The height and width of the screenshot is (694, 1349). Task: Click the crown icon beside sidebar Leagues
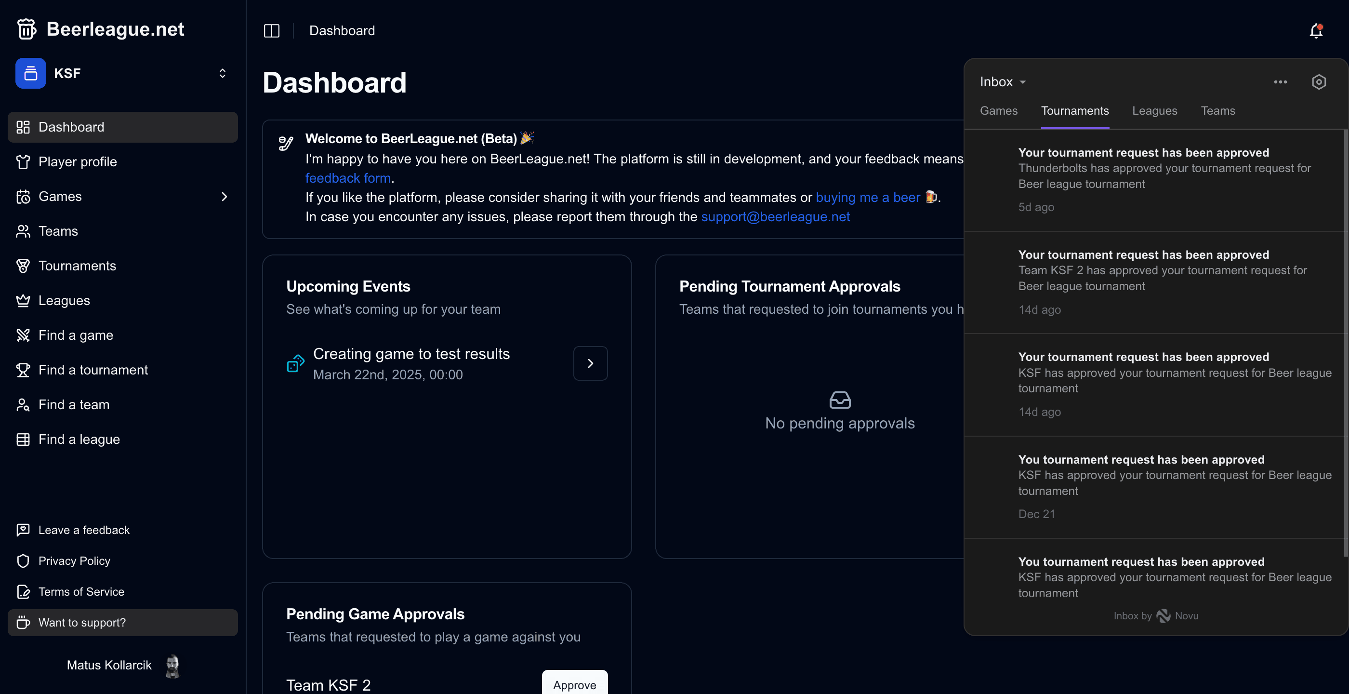coord(23,301)
